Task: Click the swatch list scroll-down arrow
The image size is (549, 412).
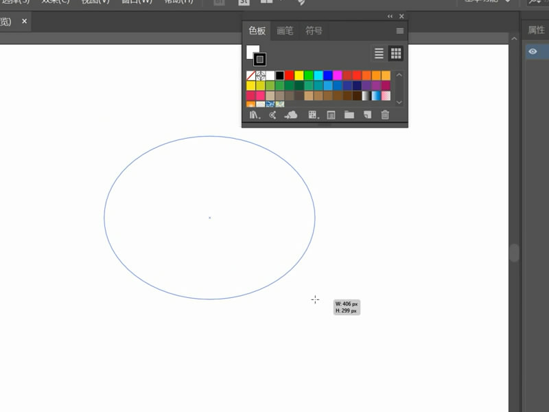Action: click(399, 102)
